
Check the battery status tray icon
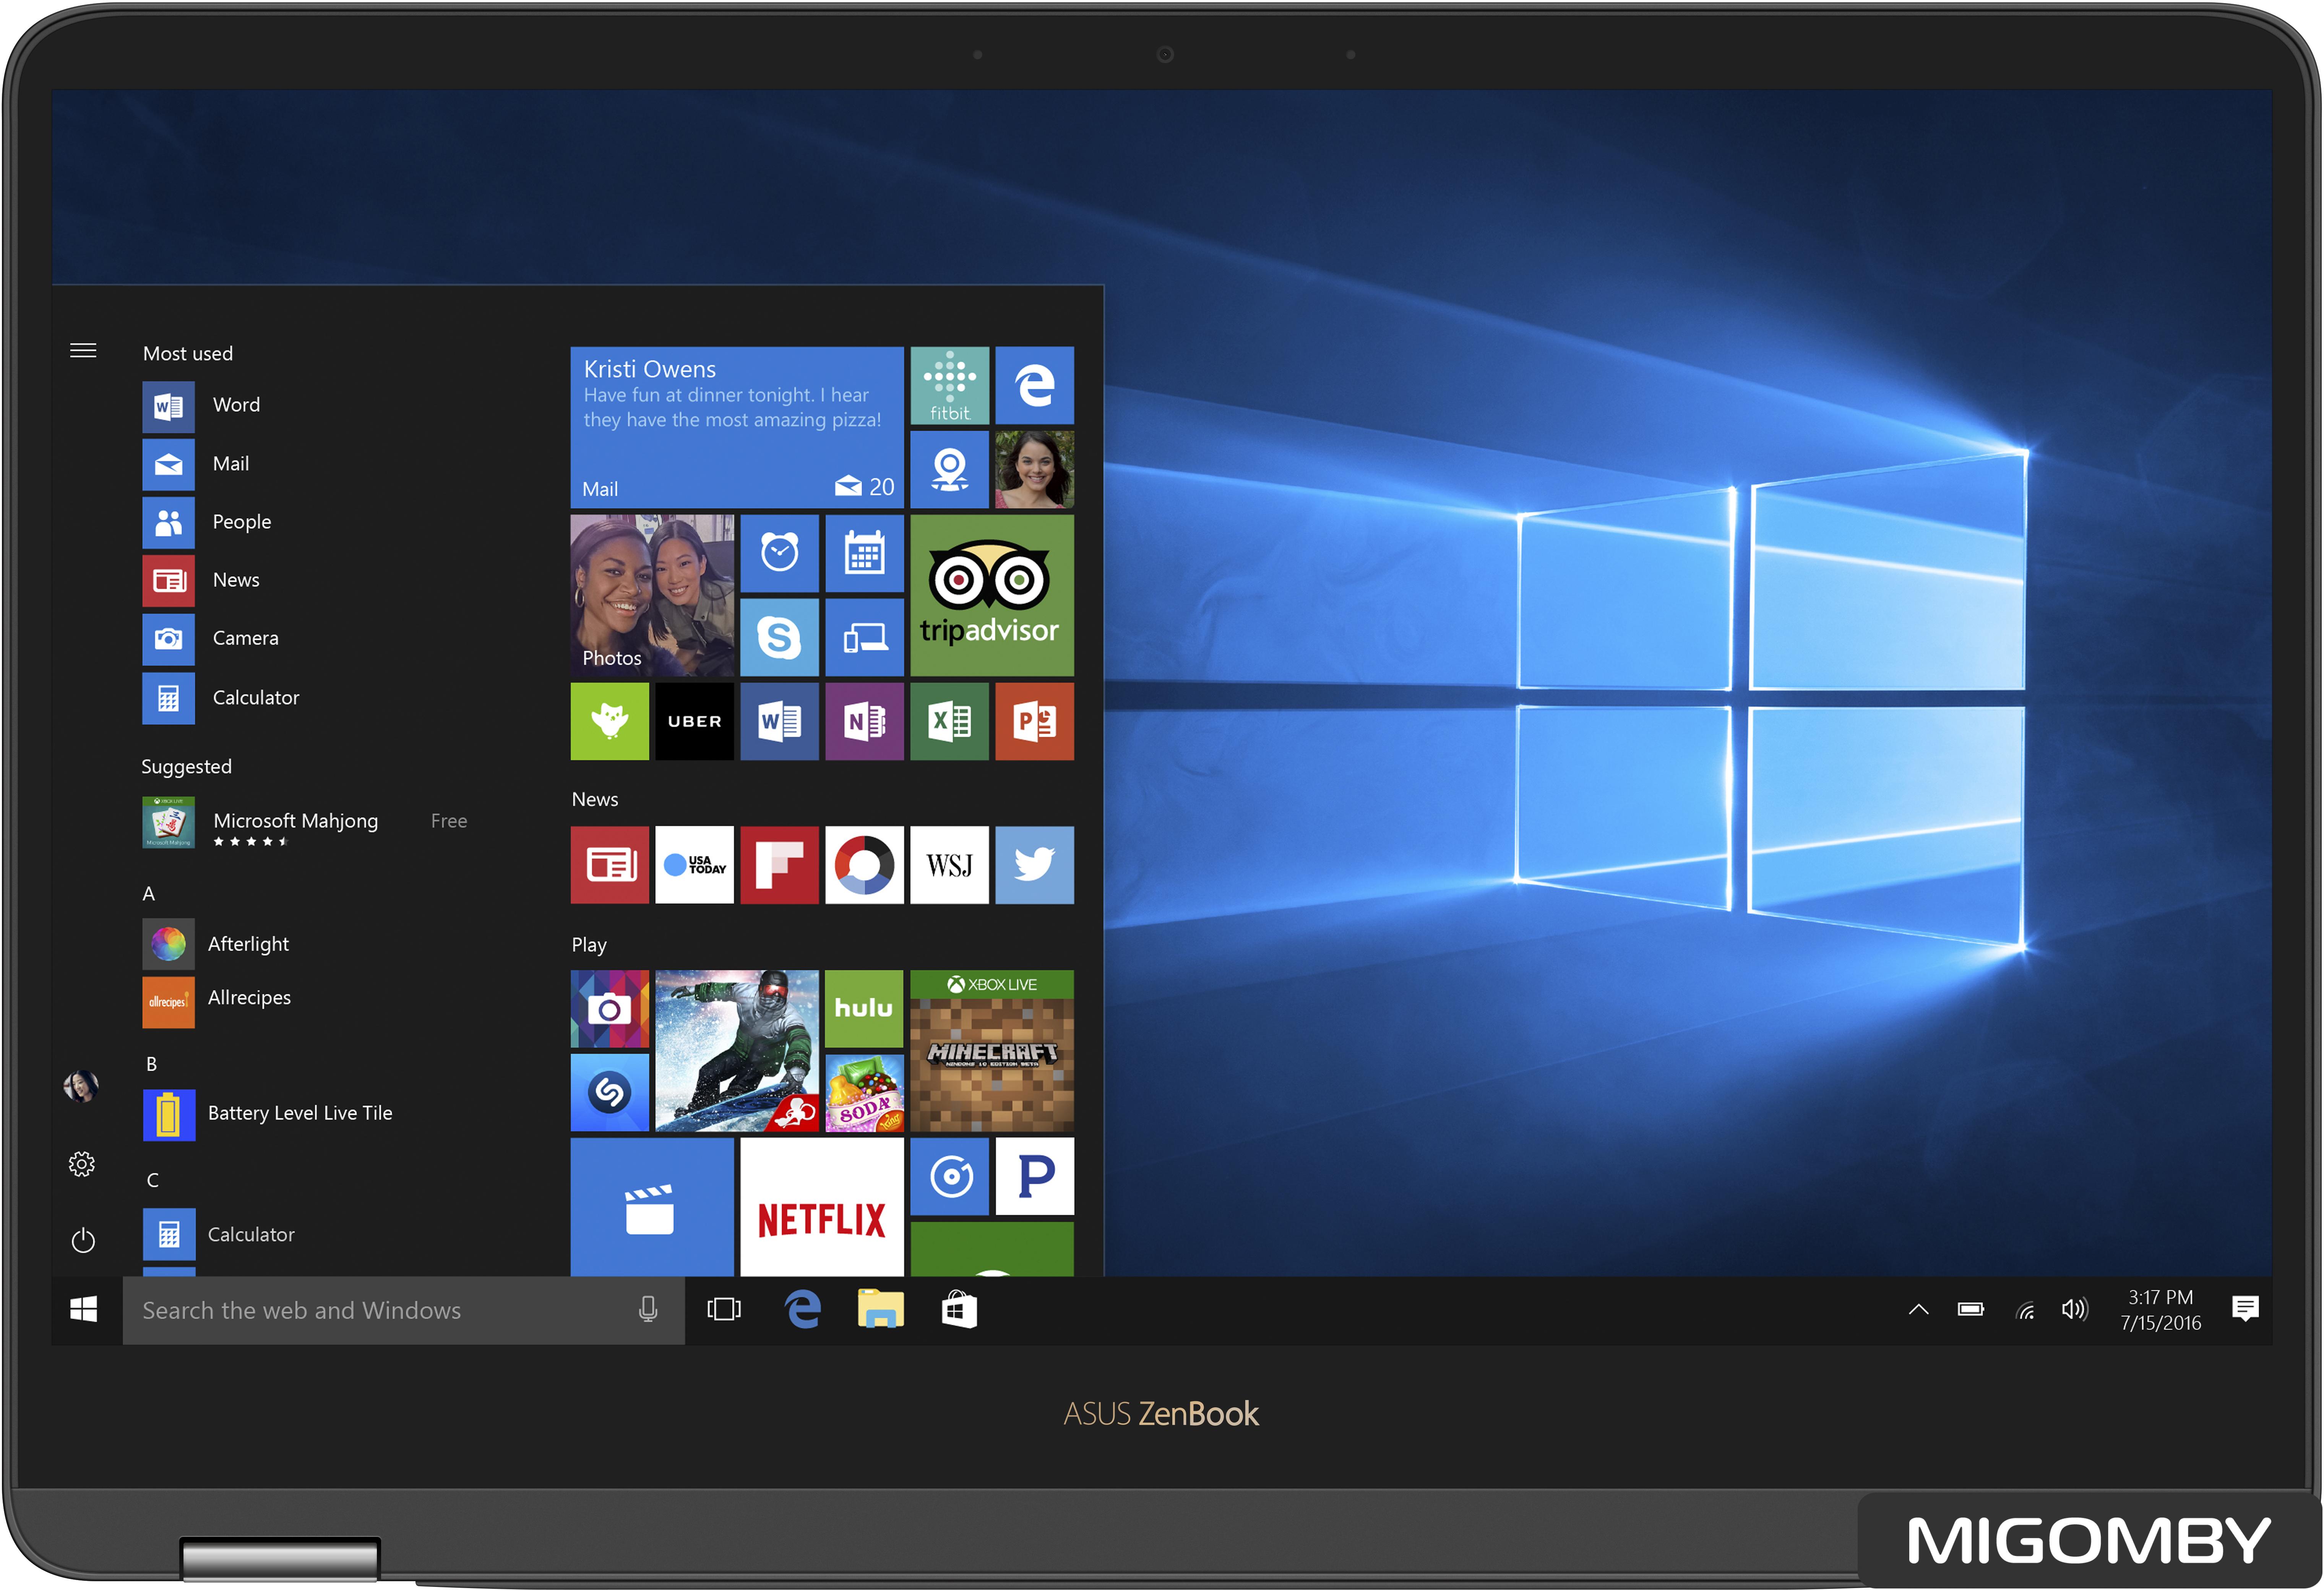coord(1971,1310)
